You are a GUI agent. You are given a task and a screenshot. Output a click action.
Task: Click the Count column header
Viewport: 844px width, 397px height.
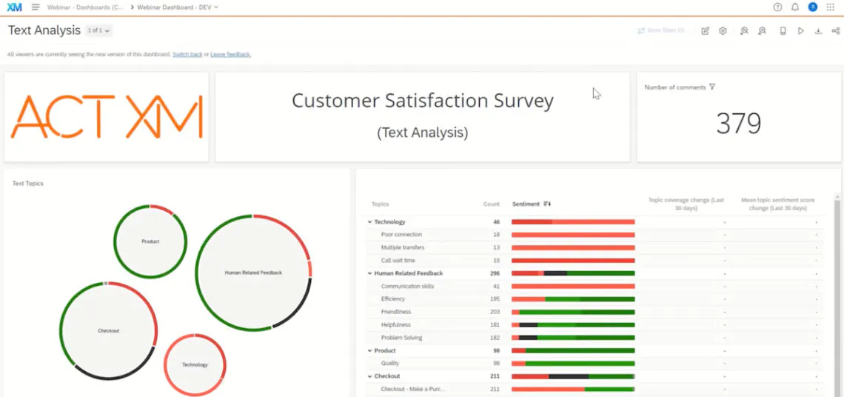tap(492, 204)
